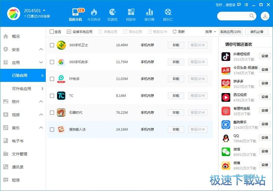Install 微信 with 安装 button
The image size is (273, 191).
(265, 151)
